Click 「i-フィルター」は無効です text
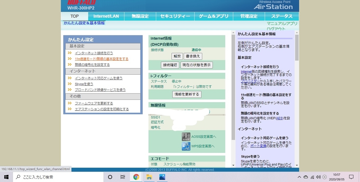The height and width of the screenshot is (182, 360). click(192, 87)
